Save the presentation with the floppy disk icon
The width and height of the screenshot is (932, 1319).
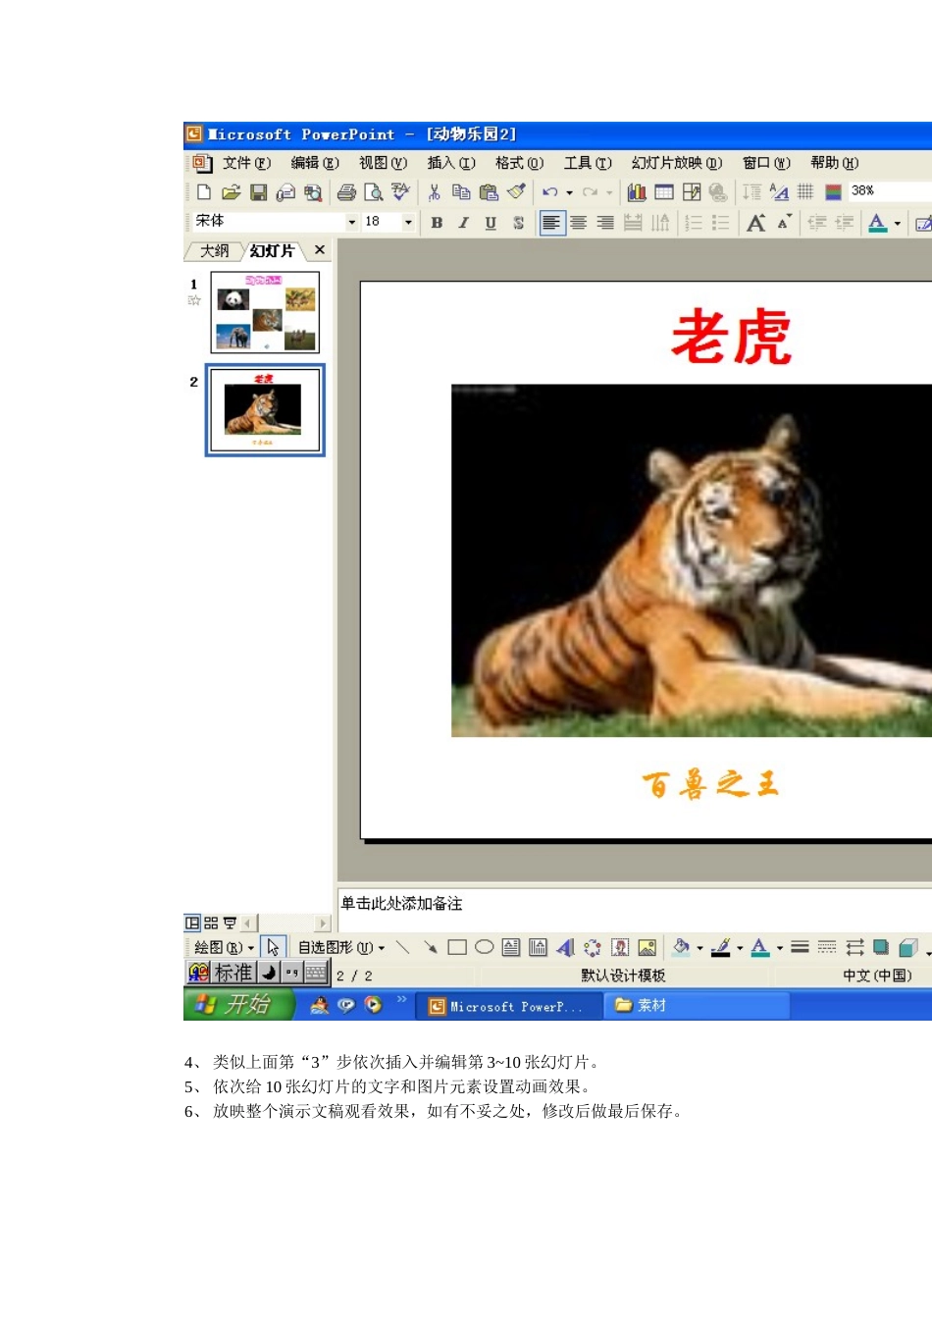point(258,192)
